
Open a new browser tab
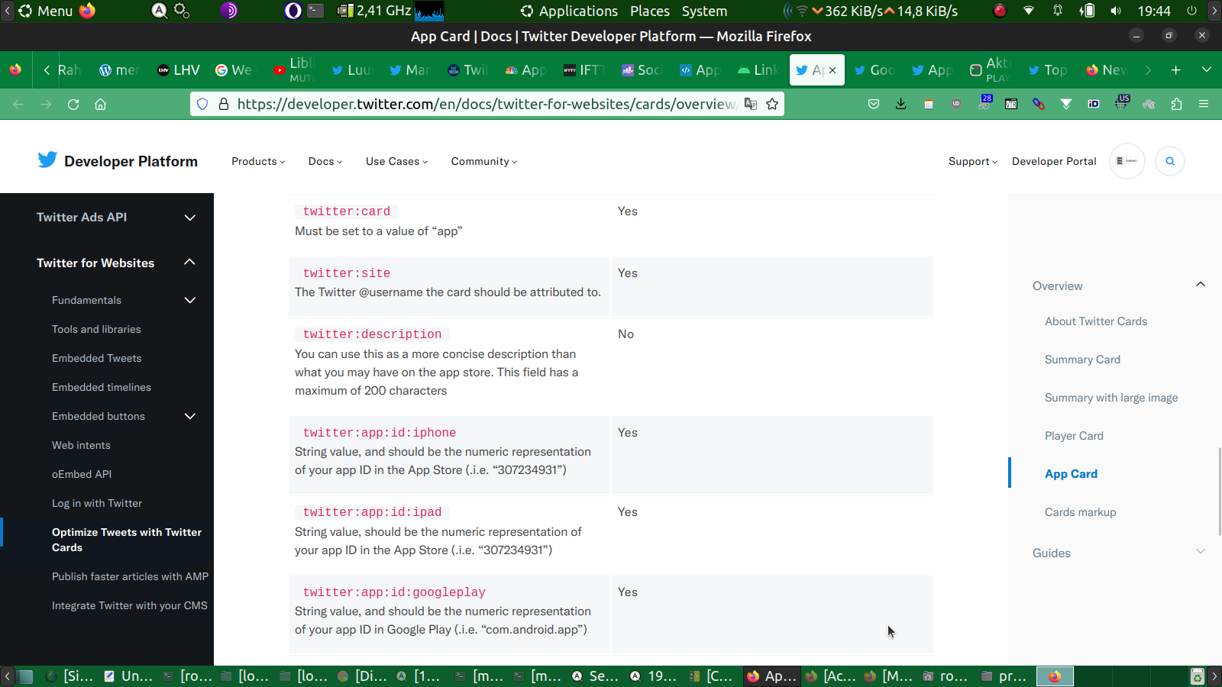pyautogui.click(x=1175, y=70)
